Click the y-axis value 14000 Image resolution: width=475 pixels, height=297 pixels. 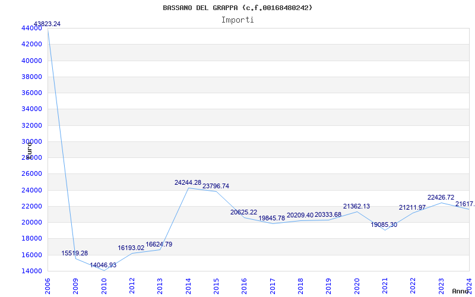(x=32, y=271)
